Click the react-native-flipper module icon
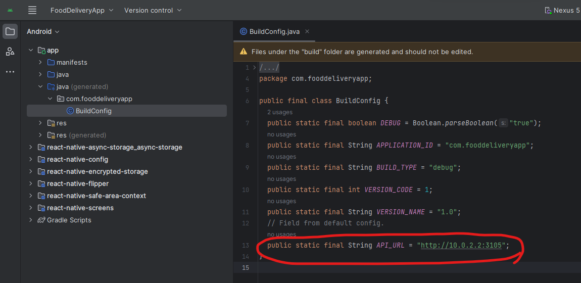This screenshot has height=283, width=581. tap(42, 184)
